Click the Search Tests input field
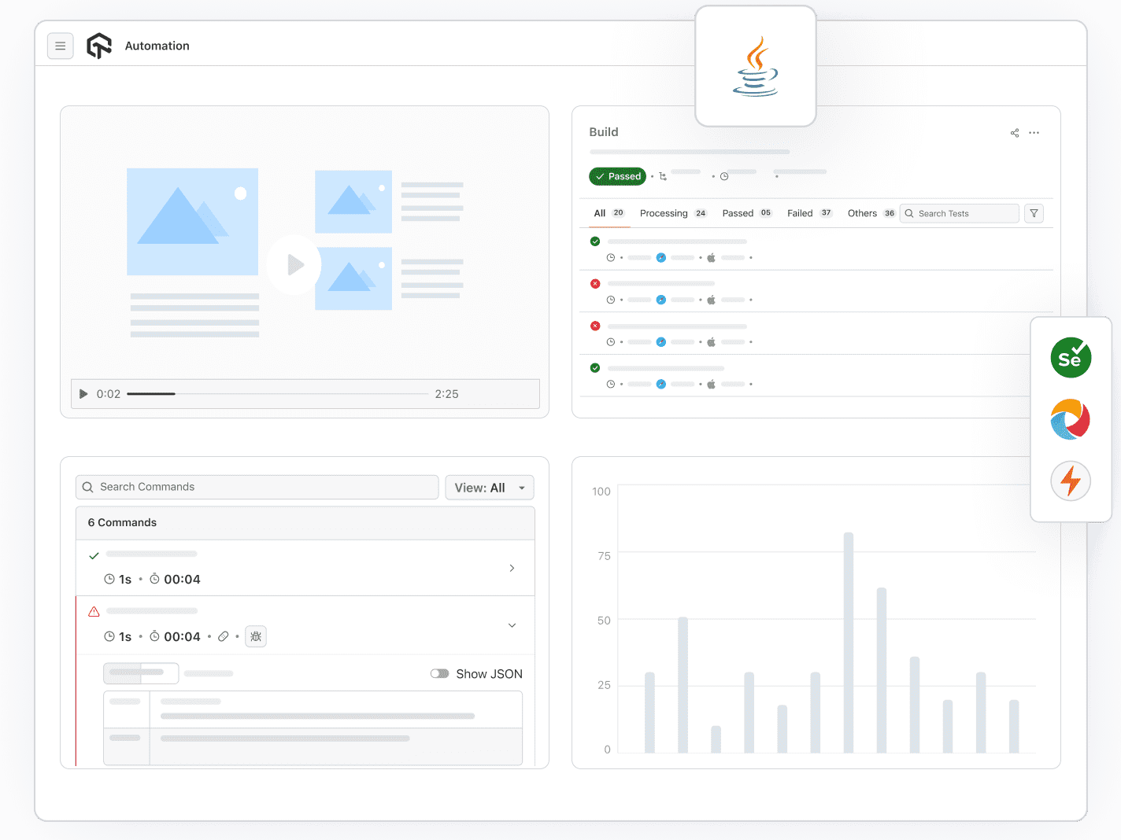 point(960,213)
